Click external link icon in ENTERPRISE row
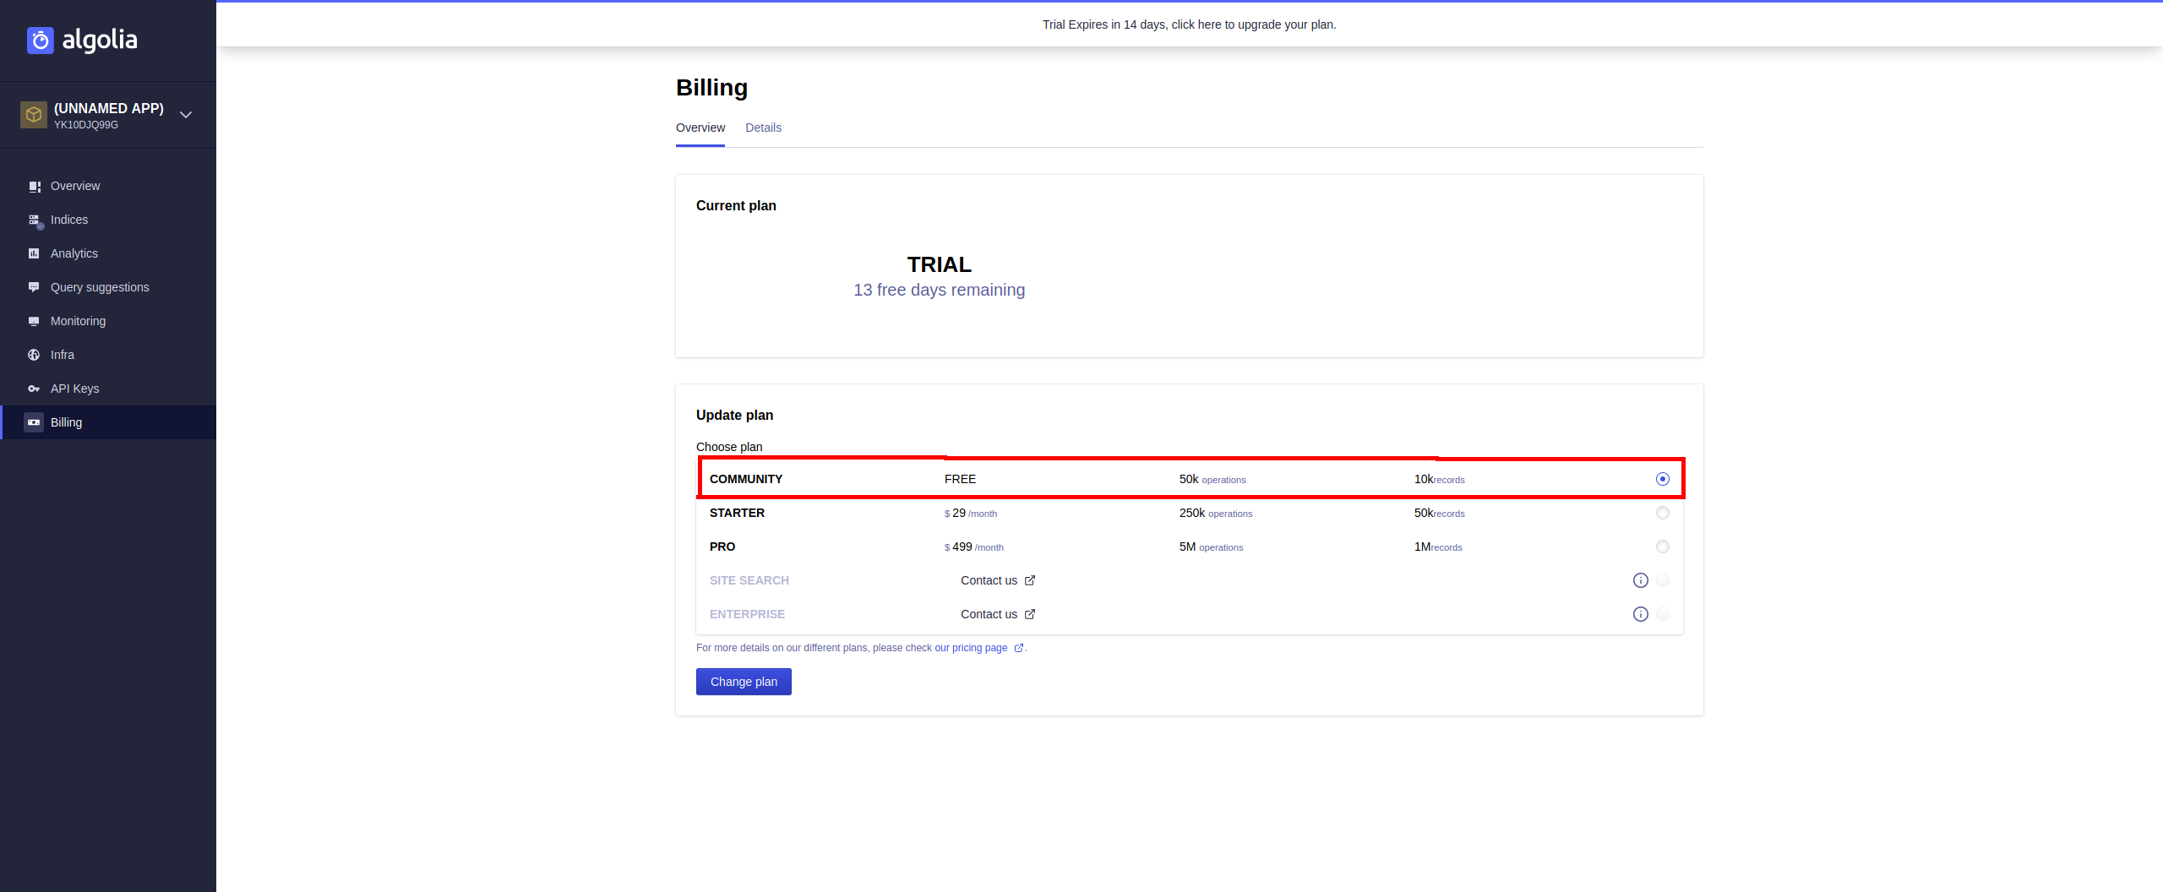This screenshot has width=2163, height=892. 1029,614
